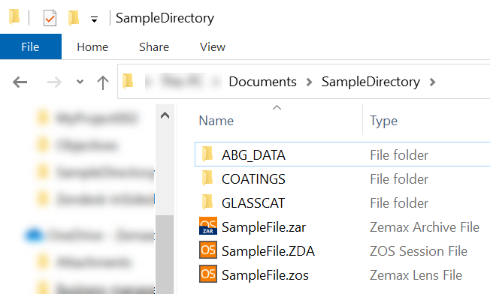Image resolution: width=490 pixels, height=294 pixels.
Task: Open the SampleFile.zar archive icon
Action: [x=208, y=226]
